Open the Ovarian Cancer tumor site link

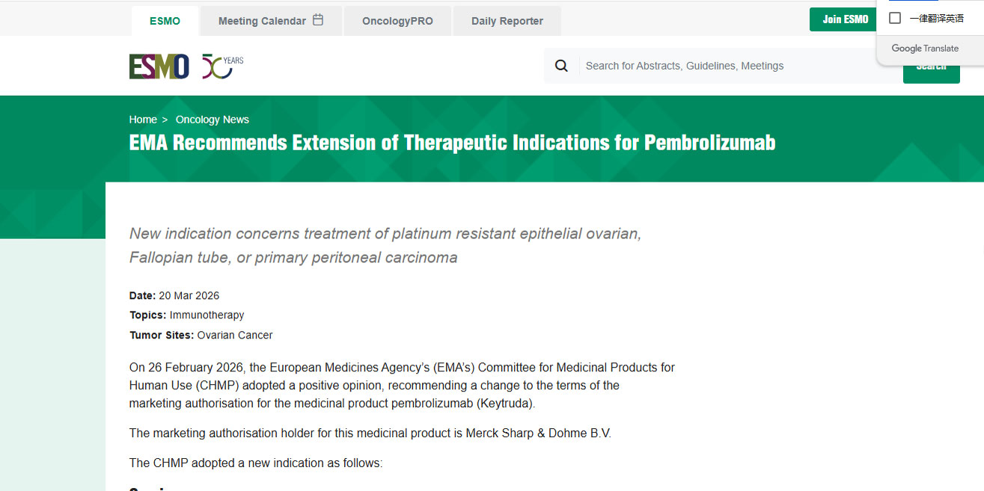(235, 336)
